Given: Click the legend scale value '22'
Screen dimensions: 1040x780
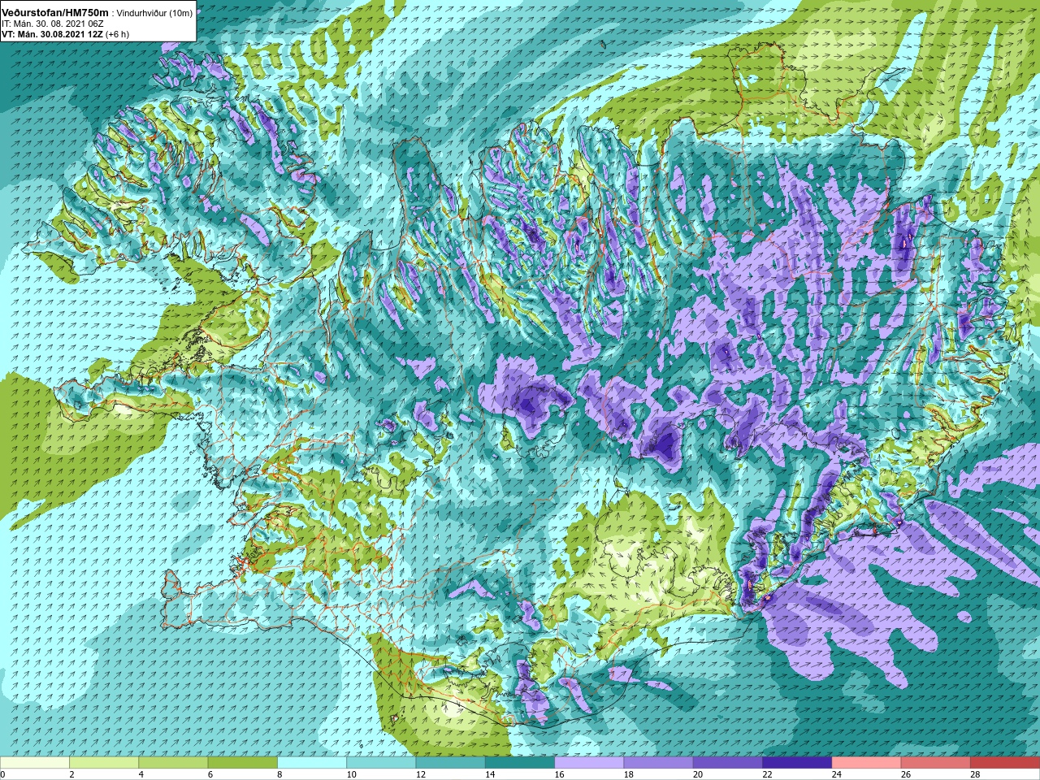Looking at the screenshot, I should [767, 774].
